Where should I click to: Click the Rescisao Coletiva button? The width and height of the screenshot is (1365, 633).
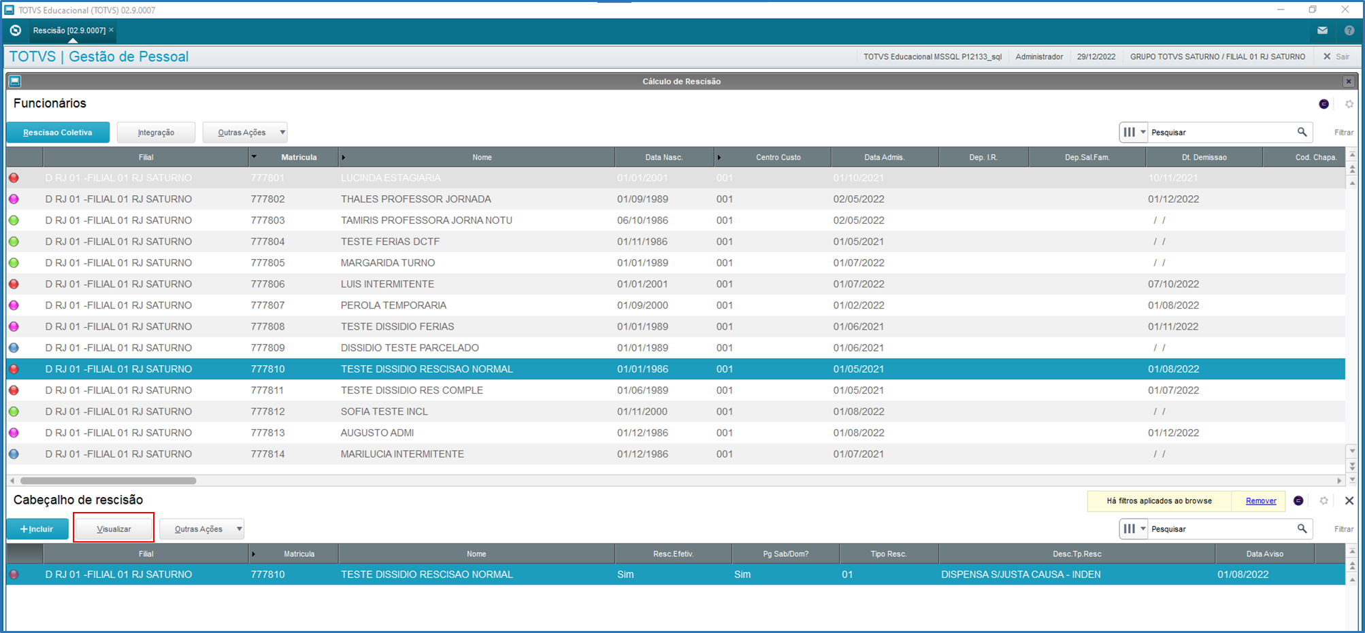58,133
